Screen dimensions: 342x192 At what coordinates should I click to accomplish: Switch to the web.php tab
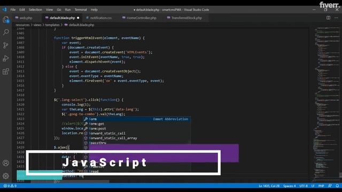pos(26,18)
